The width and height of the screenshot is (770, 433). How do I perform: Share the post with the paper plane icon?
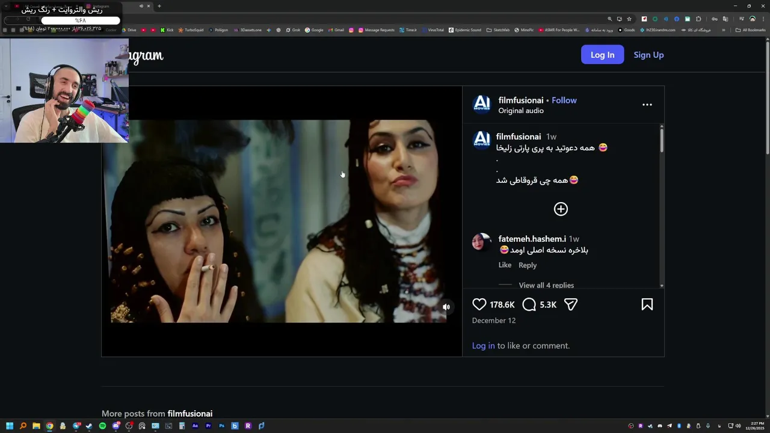point(571,304)
